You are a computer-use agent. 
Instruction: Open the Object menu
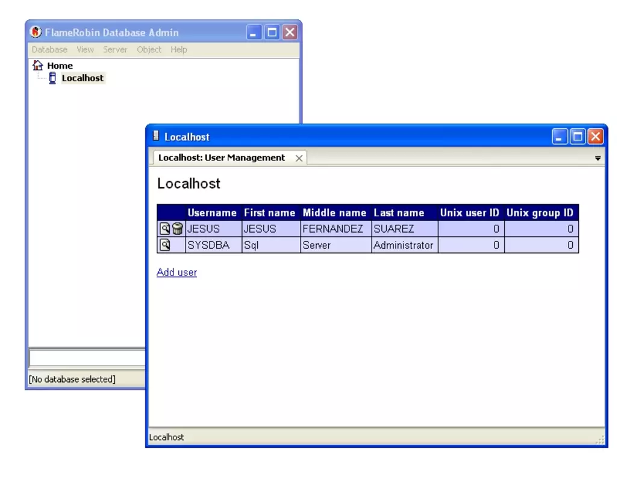coord(149,49)
